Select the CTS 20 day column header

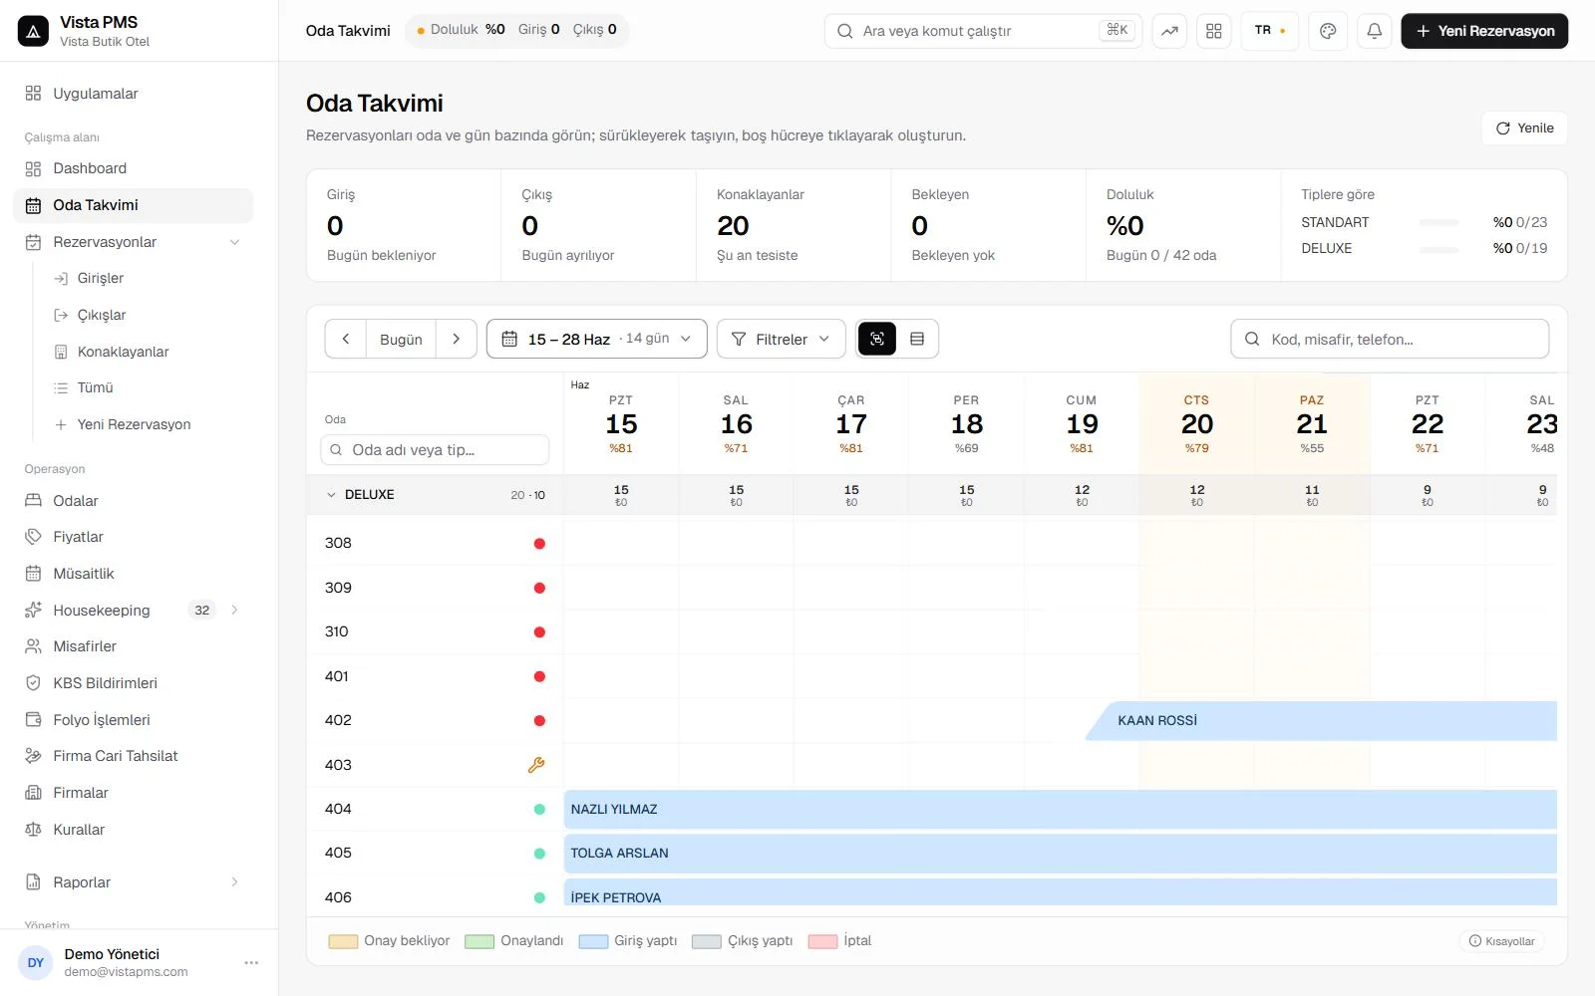tap(1197, 425)
